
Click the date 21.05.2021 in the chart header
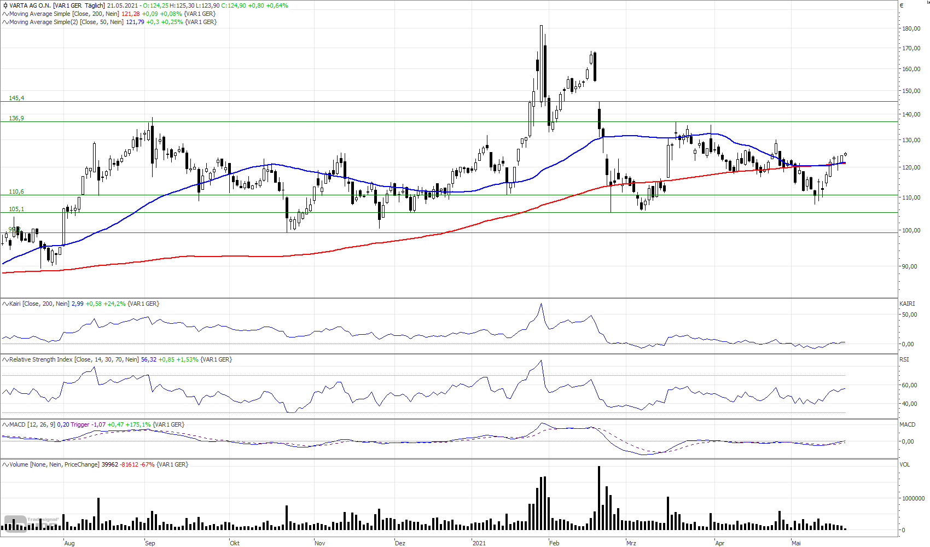pyautogui.click(x=123, y=5)
